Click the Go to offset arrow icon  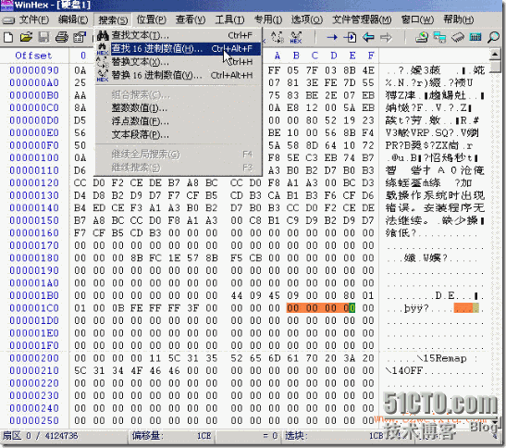(x=332, y=37)
